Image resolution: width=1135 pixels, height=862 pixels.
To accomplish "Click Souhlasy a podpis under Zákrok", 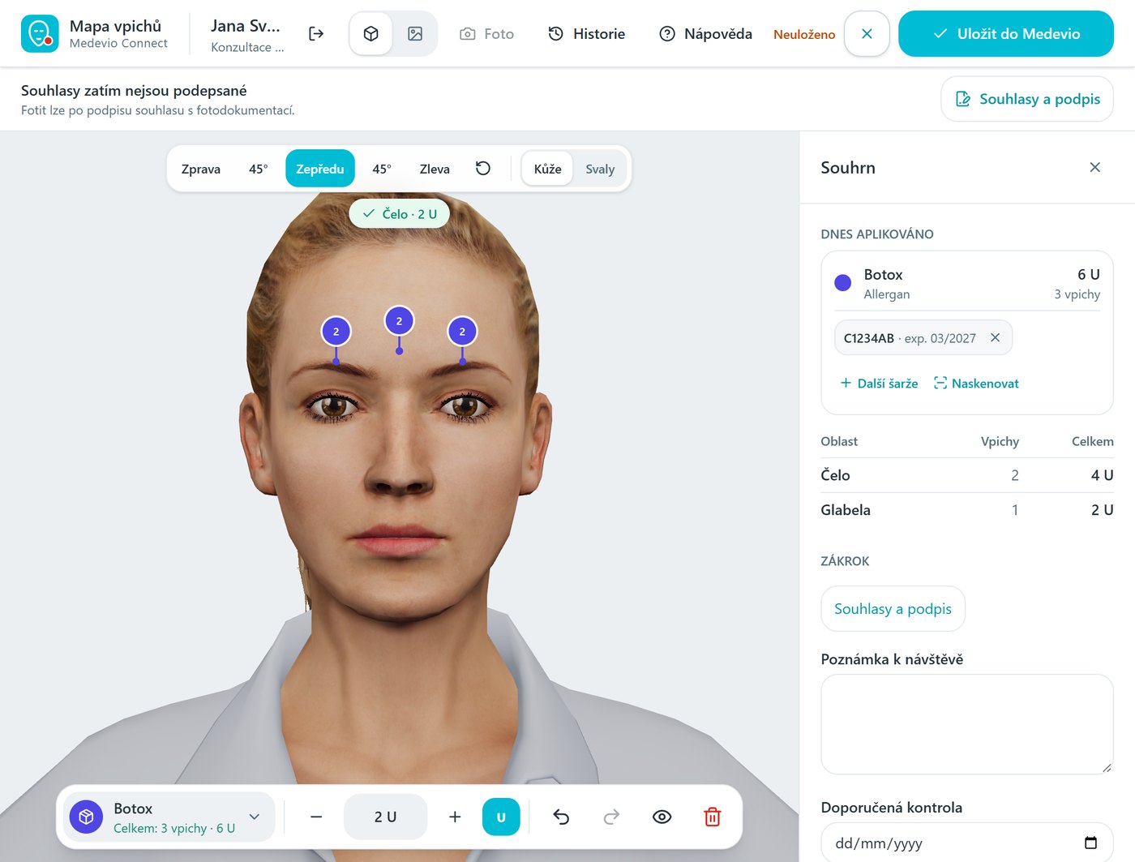I will [893, 609].
